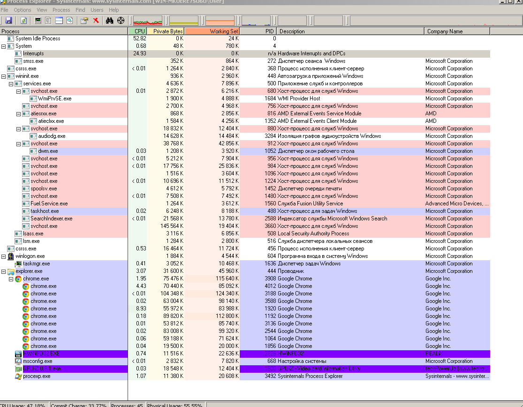Select the Interrupts row
Screen dimensions: 523x407
click(245, 53)
